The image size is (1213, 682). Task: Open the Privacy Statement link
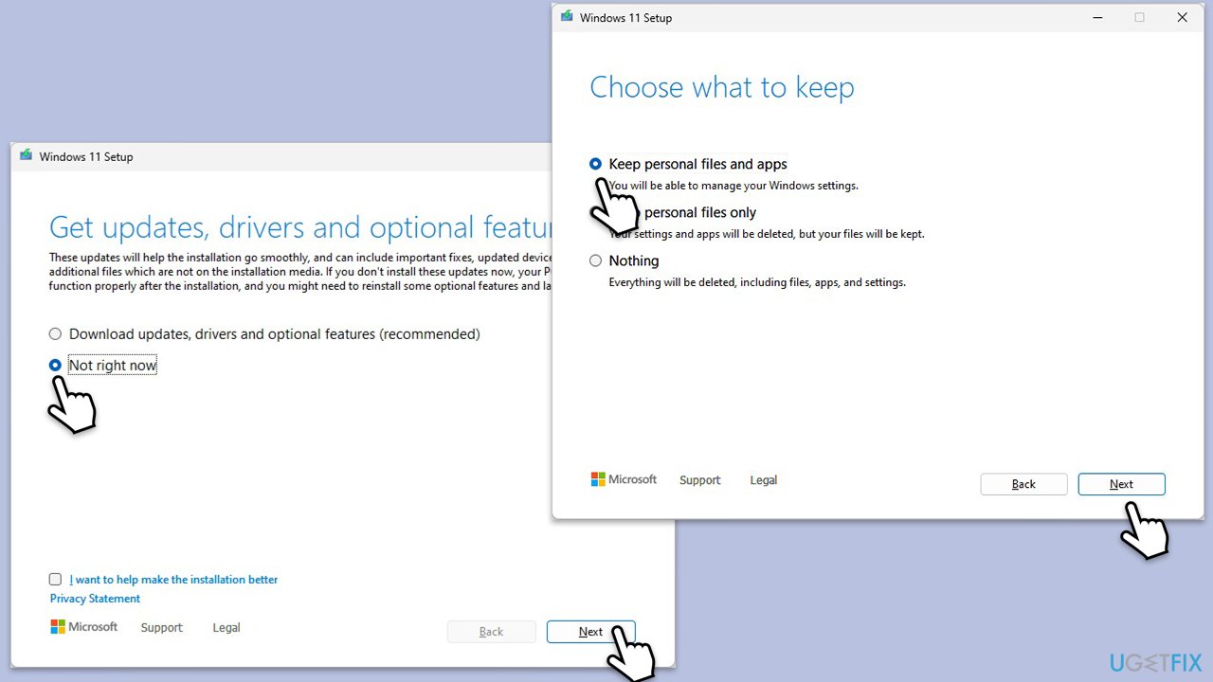(95, 599)
